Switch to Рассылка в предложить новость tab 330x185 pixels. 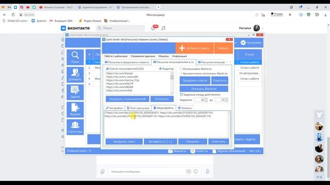pos(127,62)
